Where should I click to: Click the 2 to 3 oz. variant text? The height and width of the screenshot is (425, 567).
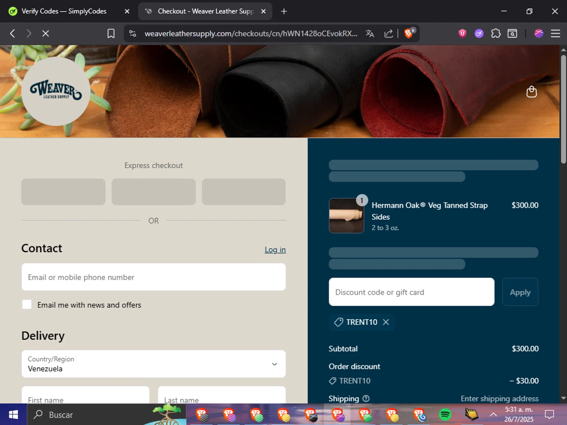[385, 228]
